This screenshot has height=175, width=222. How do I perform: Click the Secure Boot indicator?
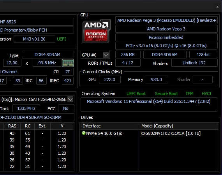tap(166, 94)
